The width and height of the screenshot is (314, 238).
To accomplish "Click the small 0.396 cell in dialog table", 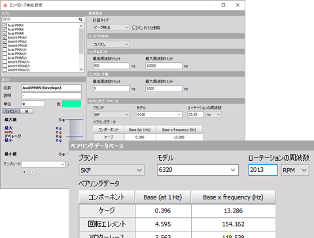I will [140, 137].
